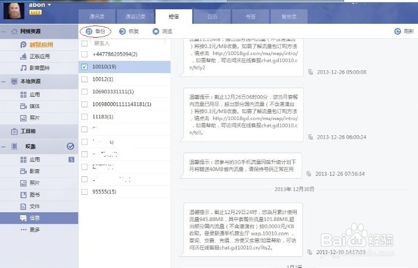Image resolution: width=418 pixels, height=268 pixels.
Task: Switch to the 通话记录 tab
Action: 135,16
